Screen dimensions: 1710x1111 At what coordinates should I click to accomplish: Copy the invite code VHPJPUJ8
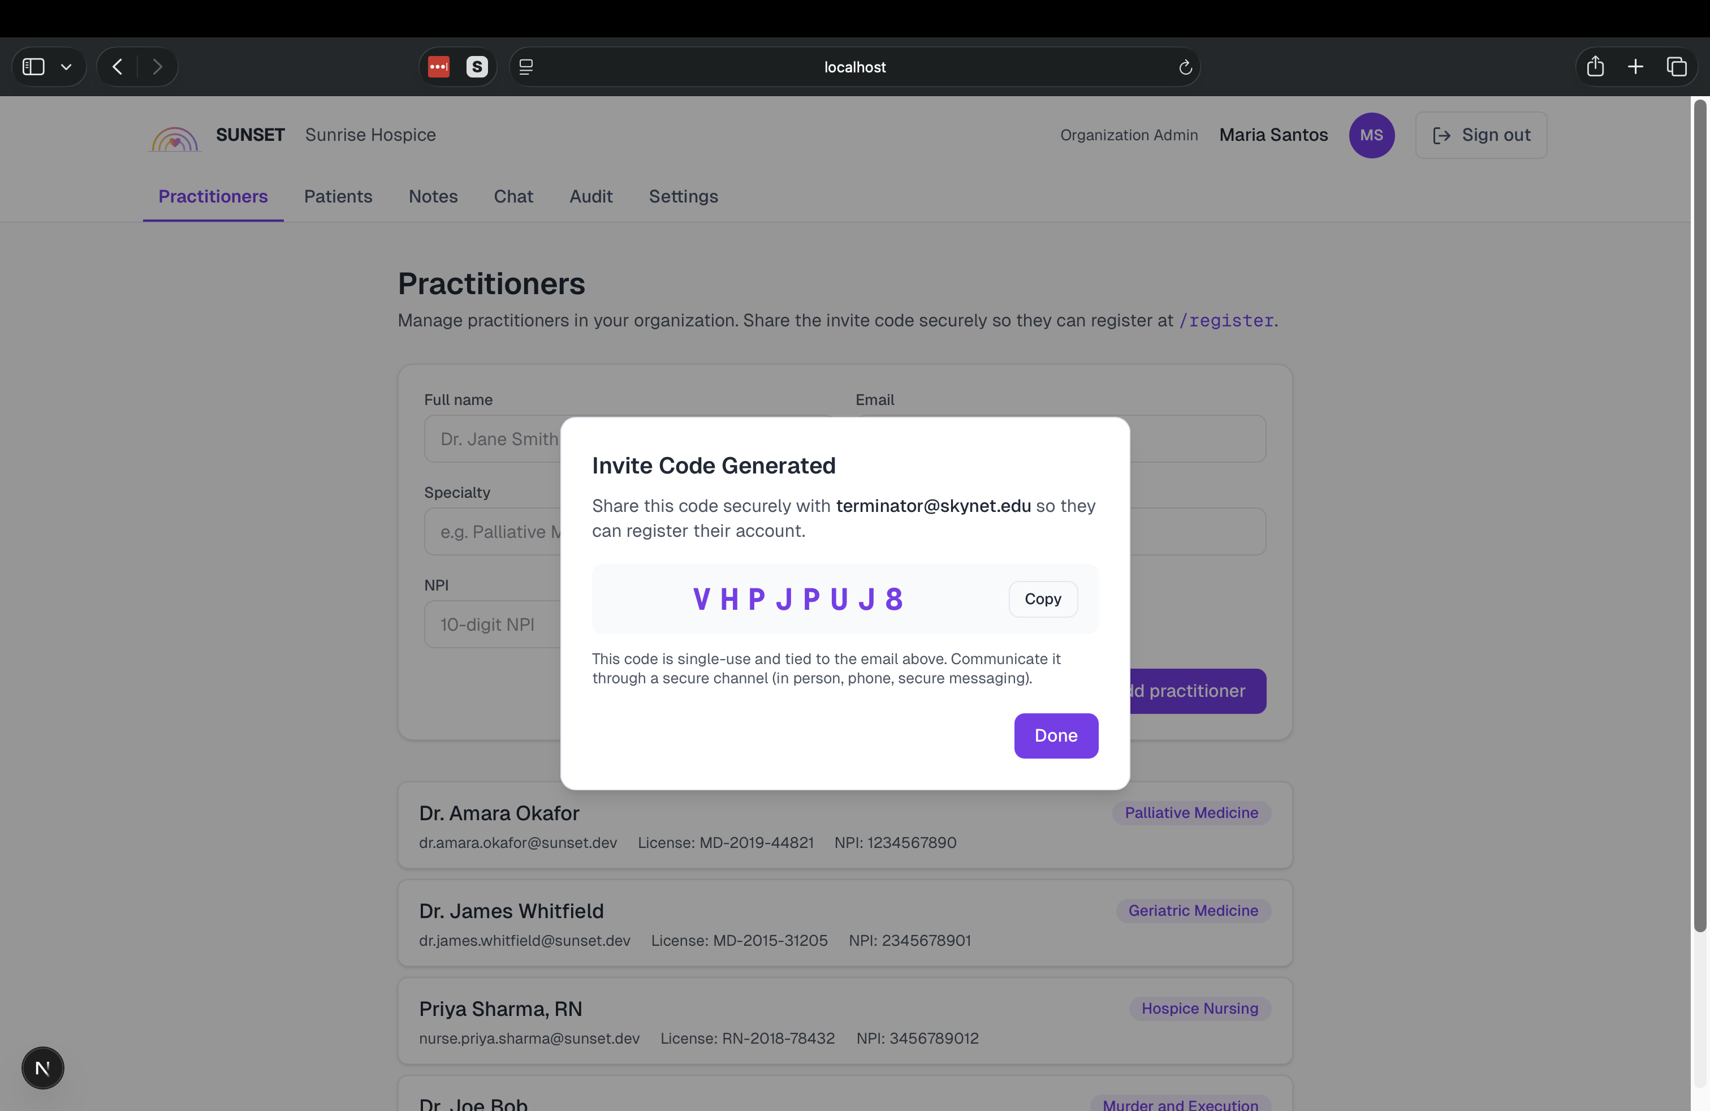point(1043,598)
